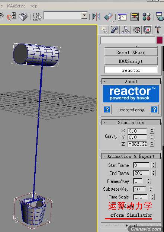Switch to the Modify panel tab

pos(115,30)
